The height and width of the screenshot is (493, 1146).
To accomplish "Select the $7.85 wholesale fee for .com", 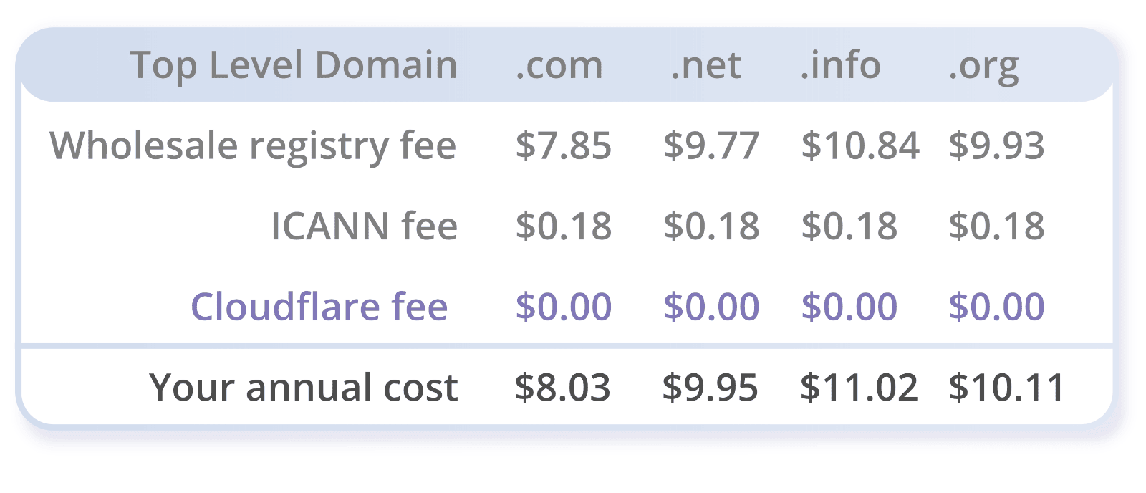I will click(563, 146).
